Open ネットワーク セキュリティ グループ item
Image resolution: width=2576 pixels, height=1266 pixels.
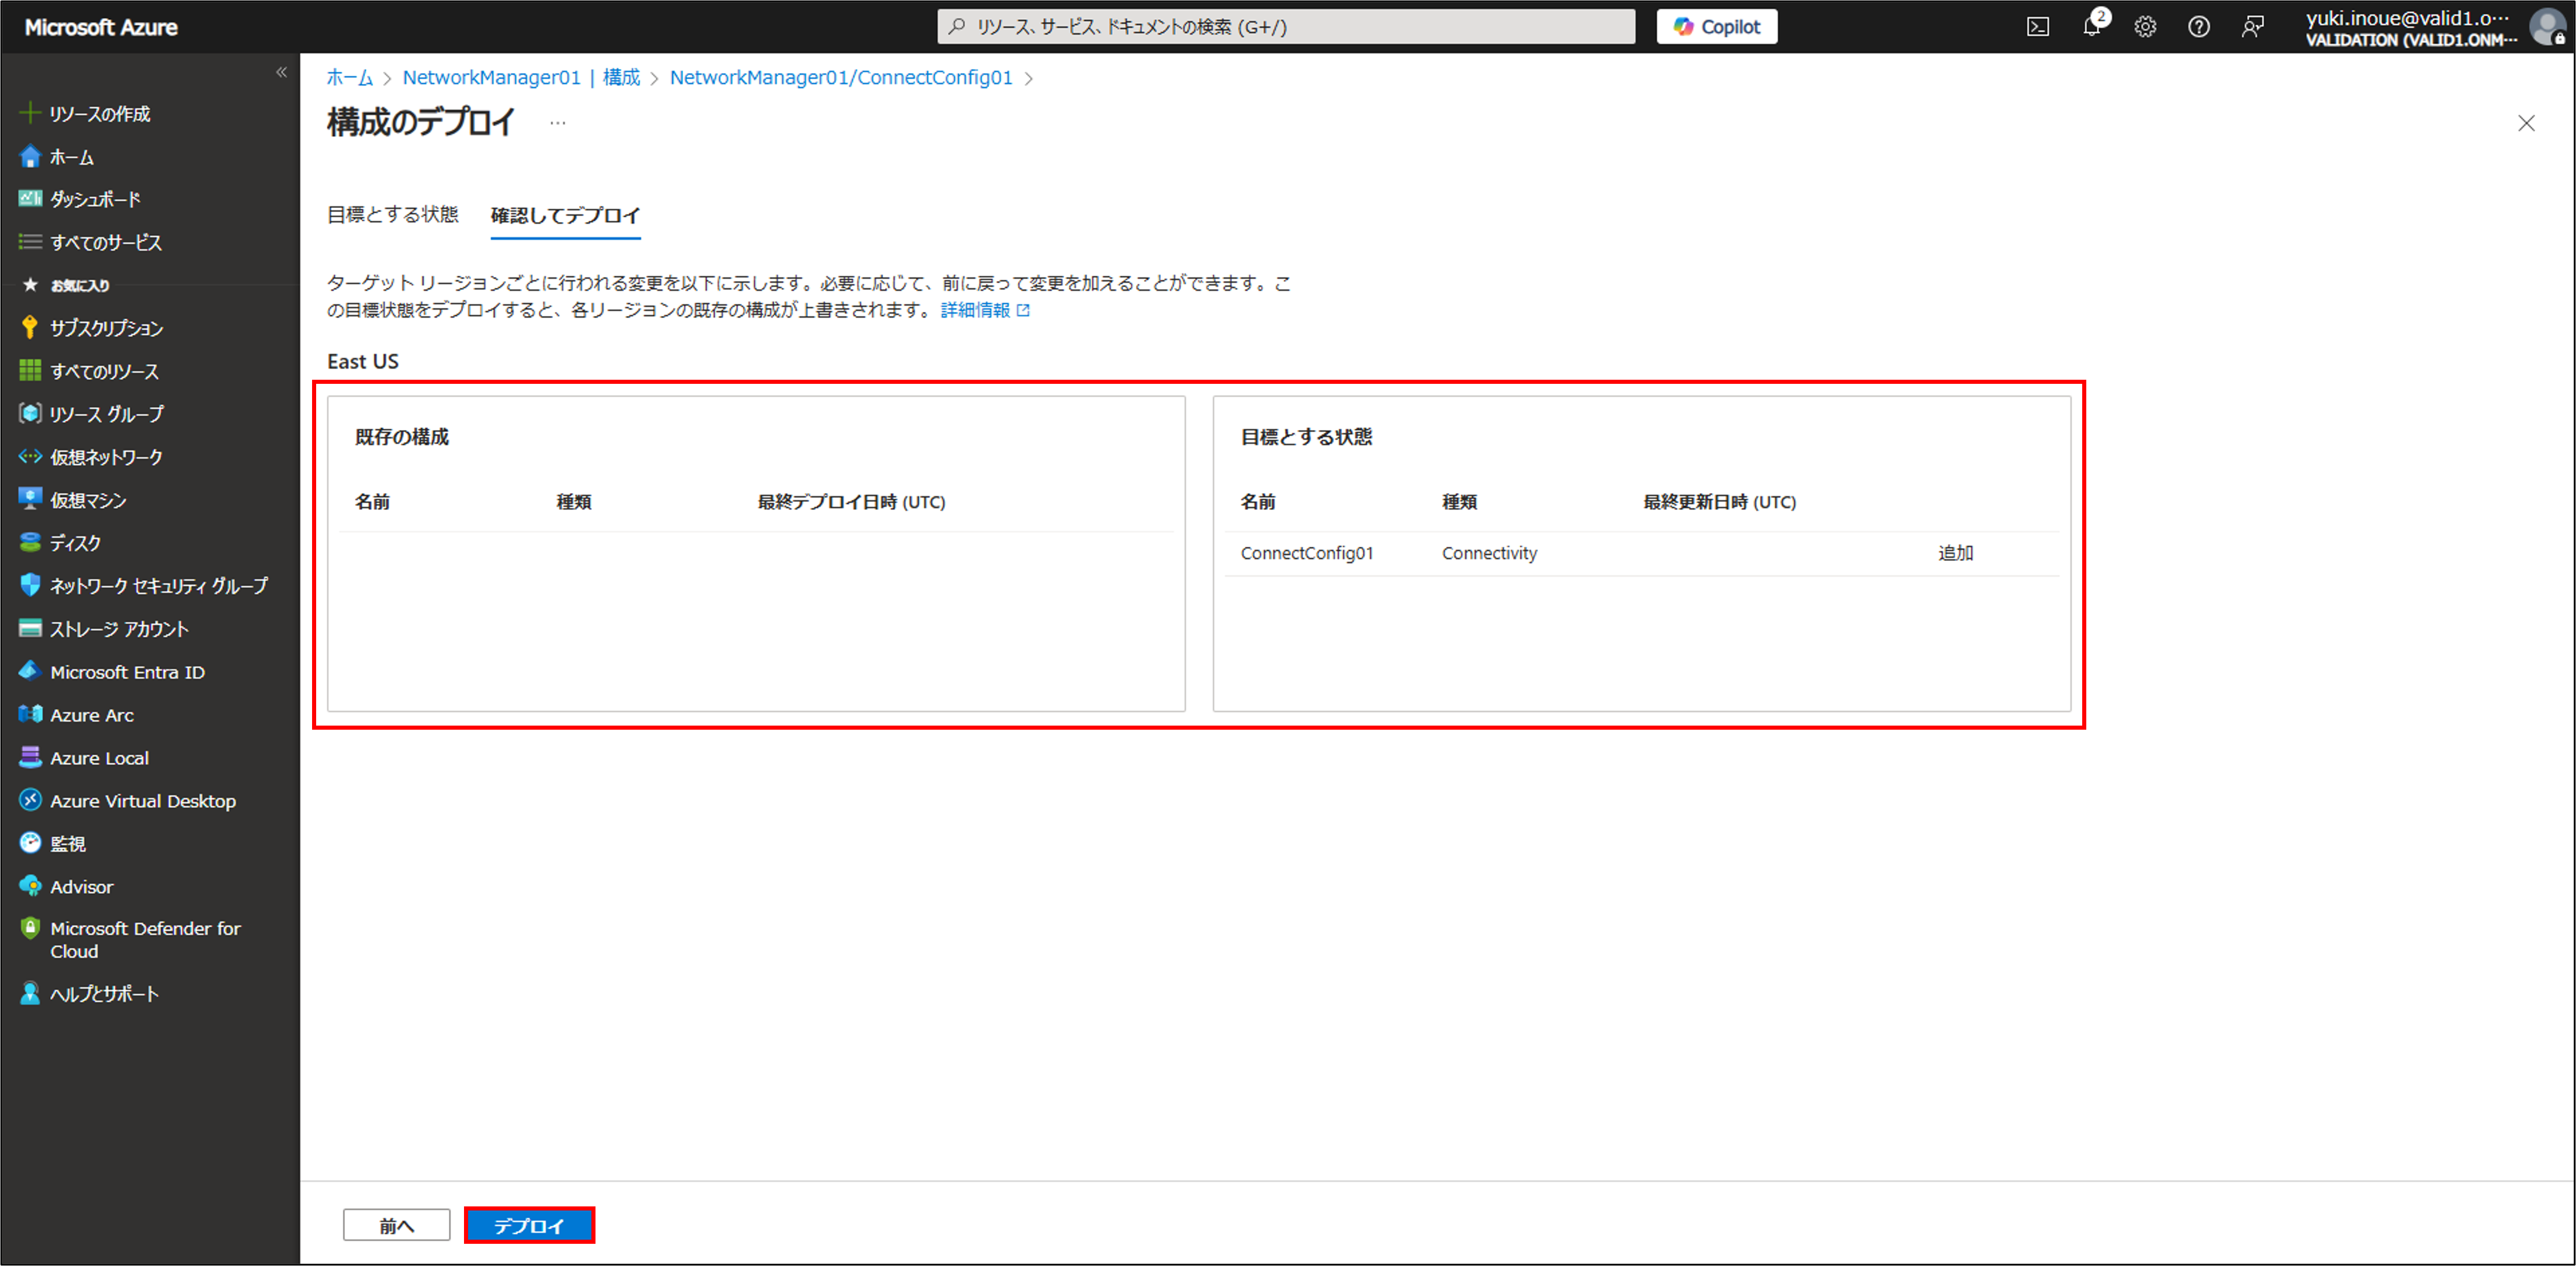coord(158,585)
